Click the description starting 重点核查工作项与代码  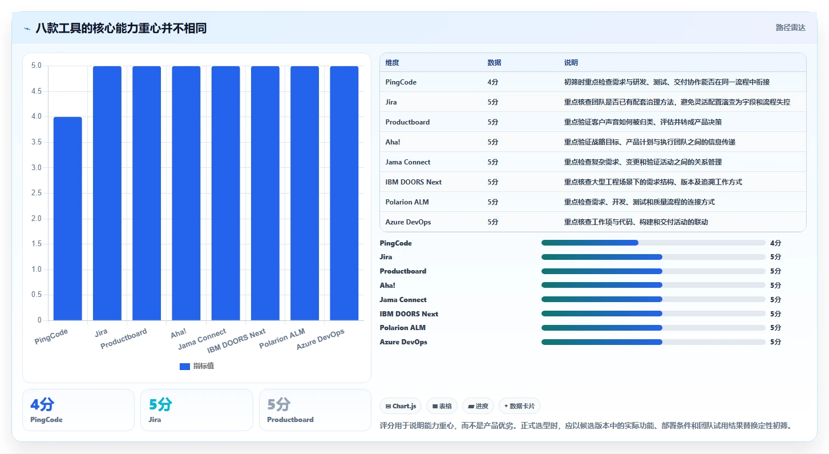pos(636,222)
